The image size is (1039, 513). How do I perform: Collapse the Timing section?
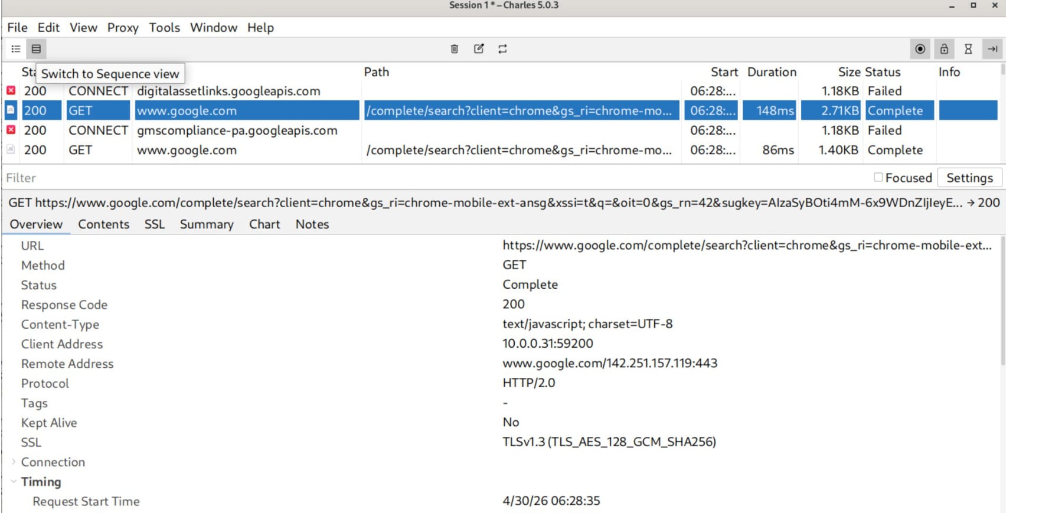(13, 482)
